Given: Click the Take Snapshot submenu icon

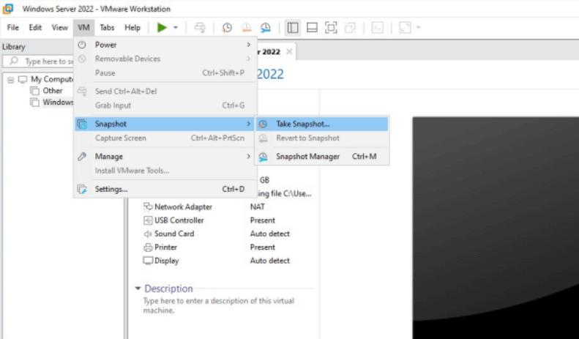Looking at the screenshot, I should click(263, 124).
